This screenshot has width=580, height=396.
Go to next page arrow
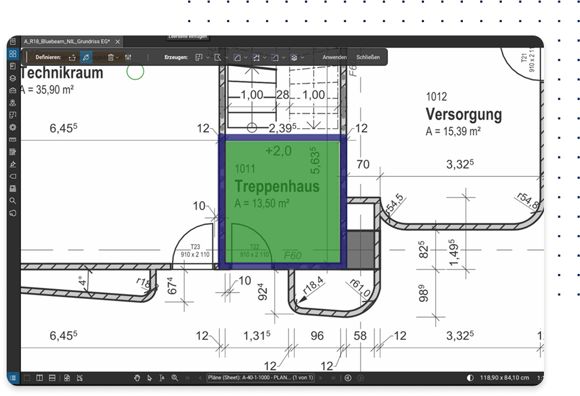[321, 378]
